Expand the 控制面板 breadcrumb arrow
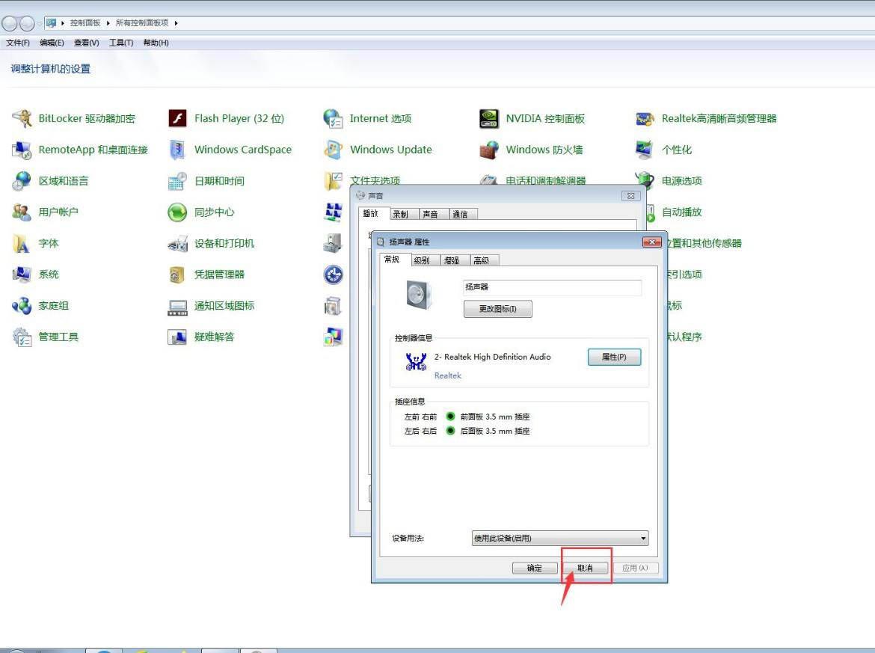This screenshot has height=653, width=875. pos(108,23)
